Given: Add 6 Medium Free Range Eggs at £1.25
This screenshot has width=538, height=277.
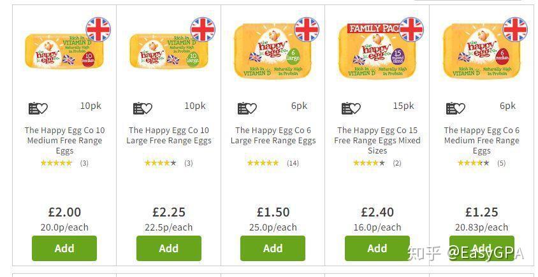Looking at the screenshot, I should 482,248.
